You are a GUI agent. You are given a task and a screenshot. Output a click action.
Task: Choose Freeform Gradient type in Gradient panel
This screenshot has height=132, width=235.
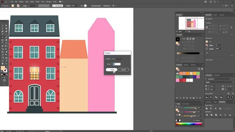(194, 39)
